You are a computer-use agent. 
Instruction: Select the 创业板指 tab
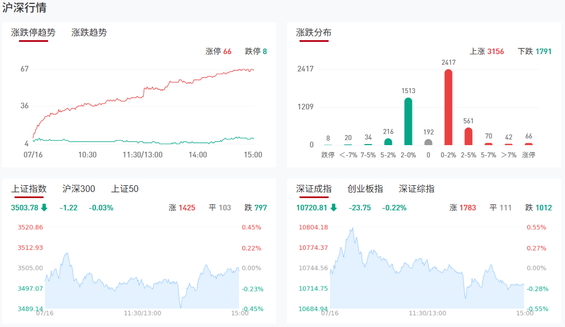365,189
